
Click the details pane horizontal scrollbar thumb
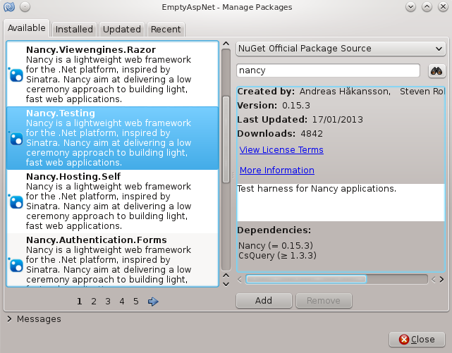point(306,279)
